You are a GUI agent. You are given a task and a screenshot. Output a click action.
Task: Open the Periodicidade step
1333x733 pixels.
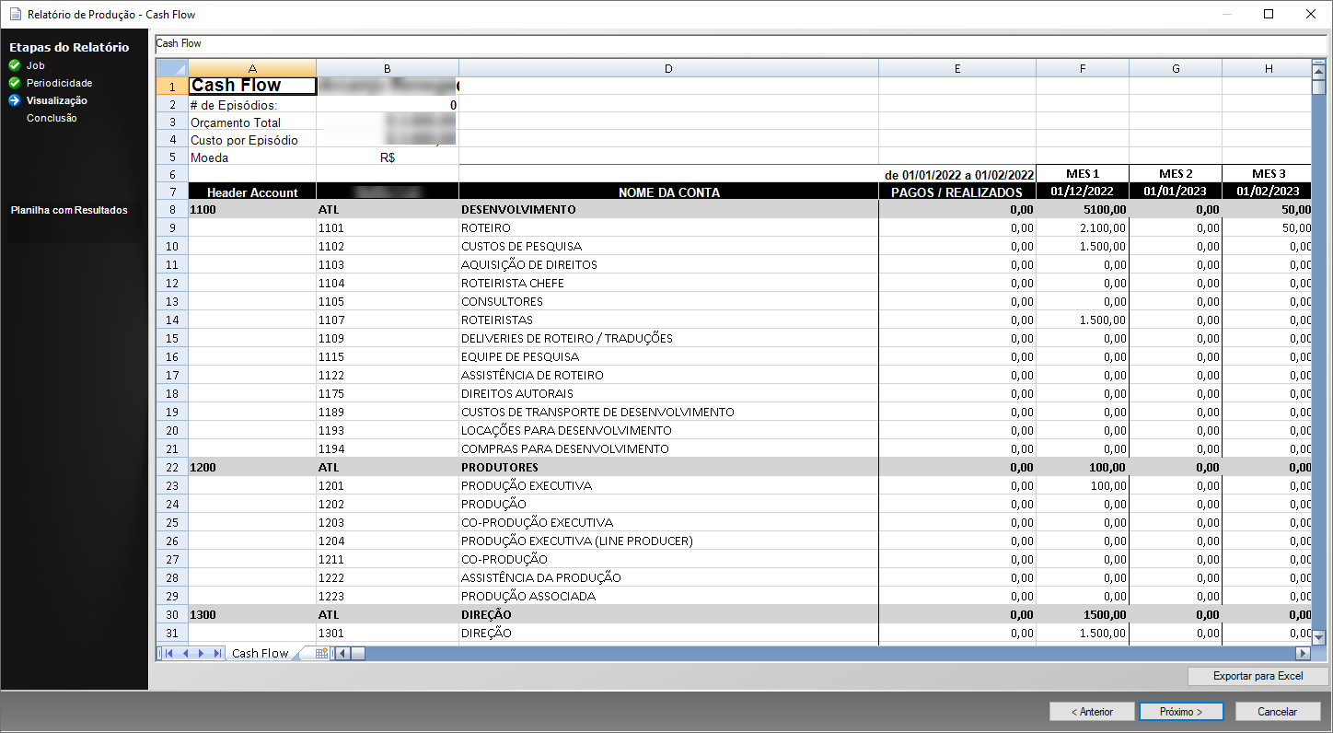(x=59, y=83)
